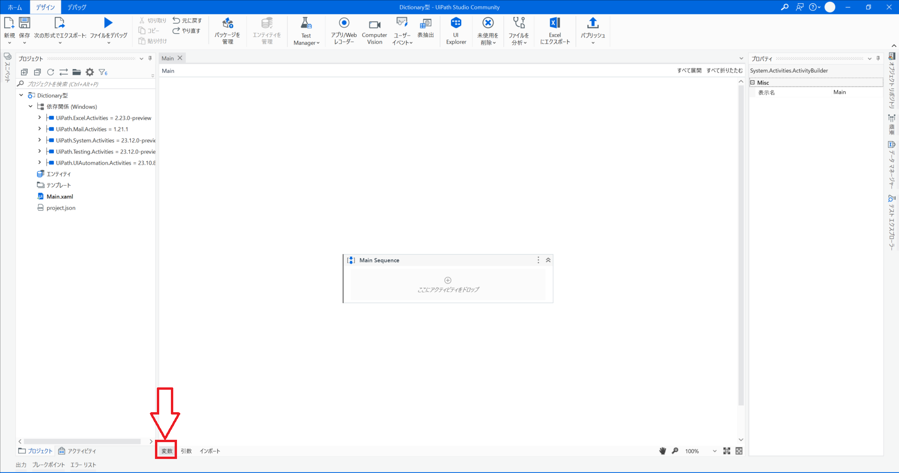Viewport: 899px width, 473px height.
Task: Toggle pan mode hand icon
Action: [663, 451]
